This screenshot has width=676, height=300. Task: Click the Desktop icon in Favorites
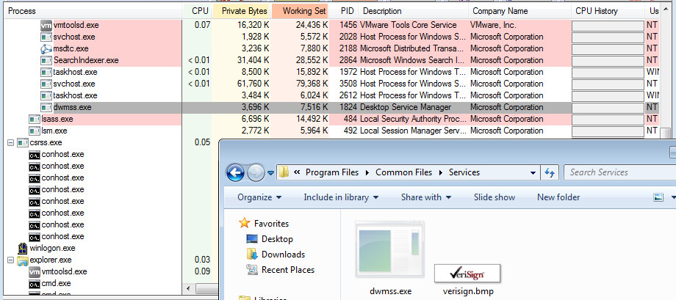coord(252,239)
